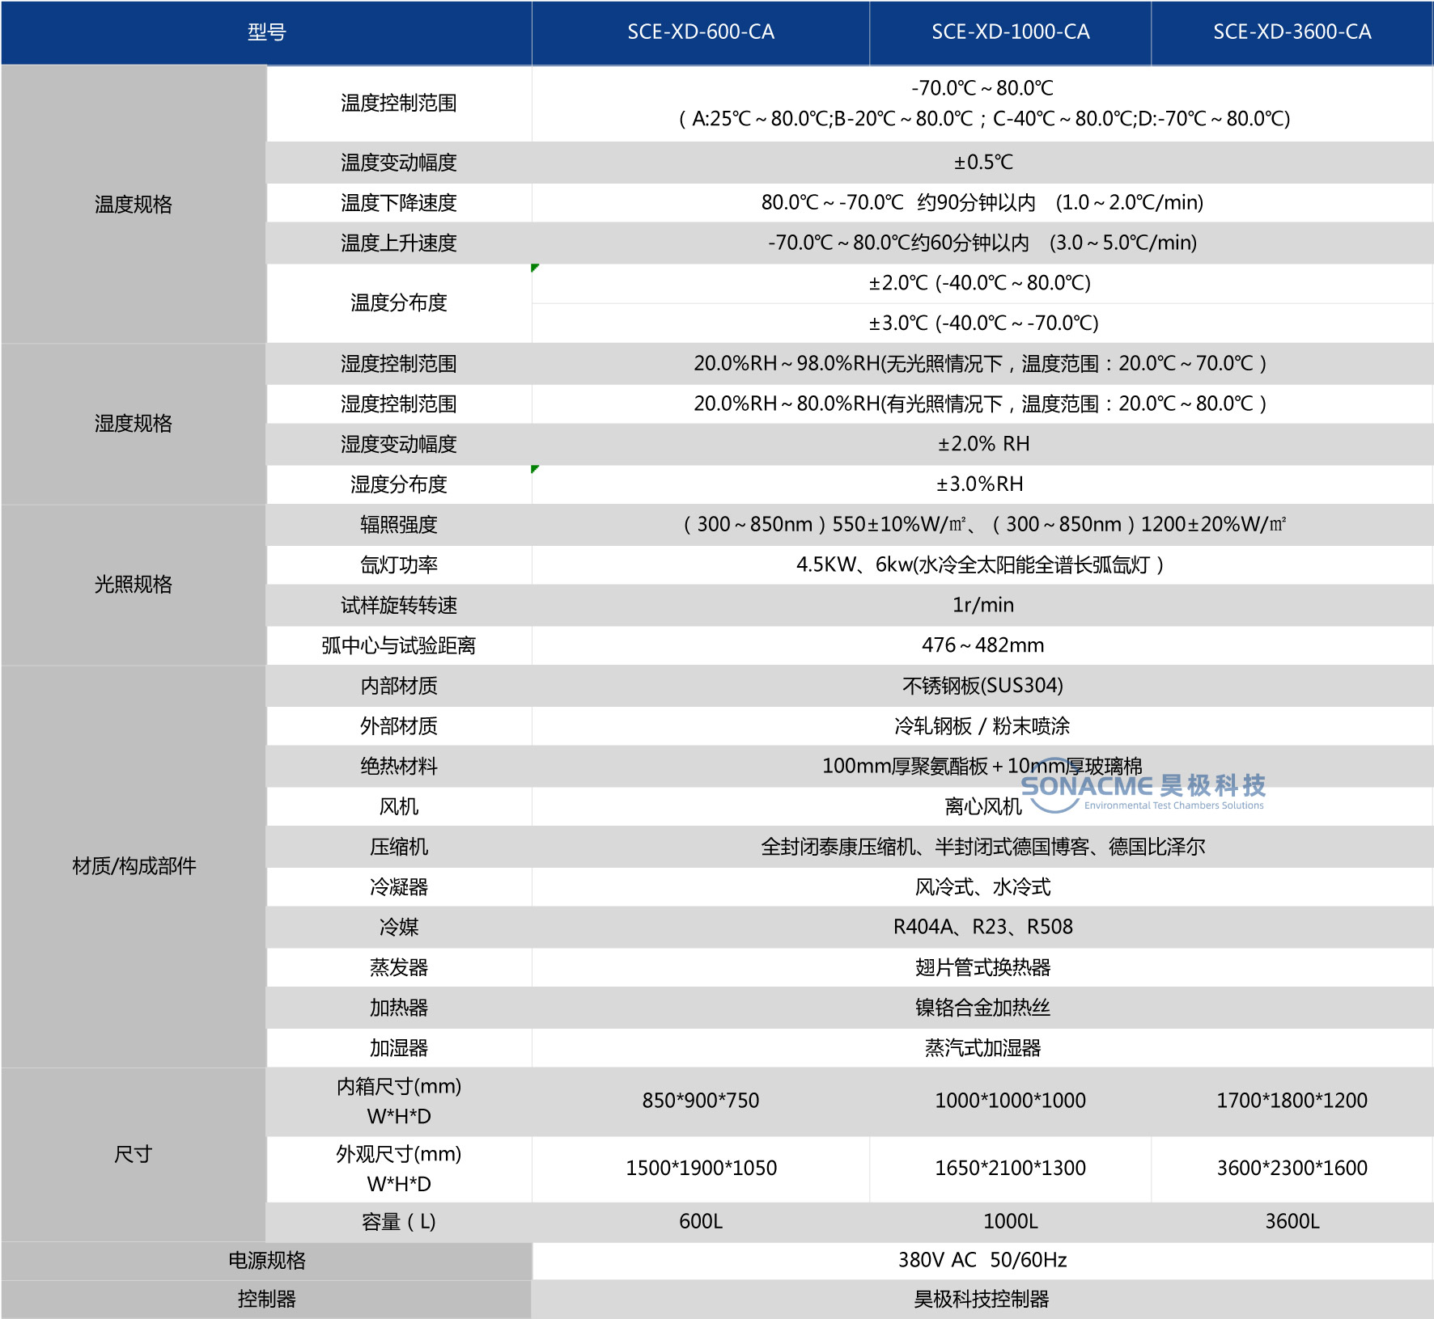Click the 氙灯功率 row label
Image resolution: width=1434 pixels, height=1319 pixels.
398,564
